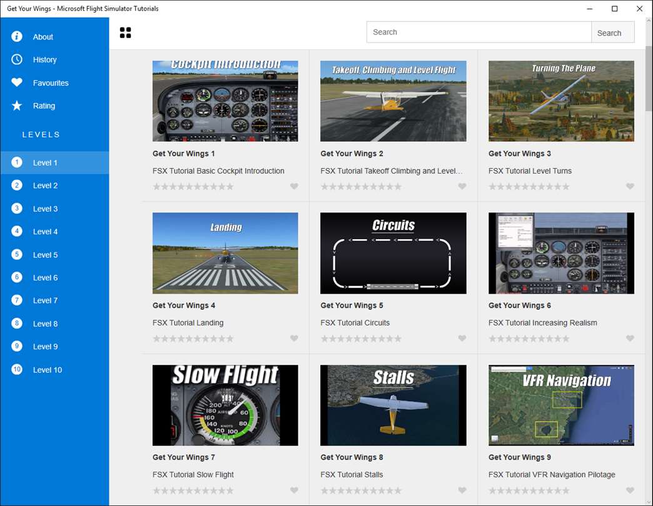
Task: Click FSX Tutorial Circuits text
Action: coord(355,322)
